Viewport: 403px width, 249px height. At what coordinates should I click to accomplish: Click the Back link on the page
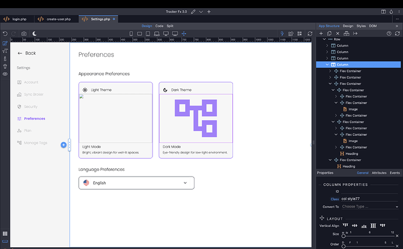click(x=27, y=53)
